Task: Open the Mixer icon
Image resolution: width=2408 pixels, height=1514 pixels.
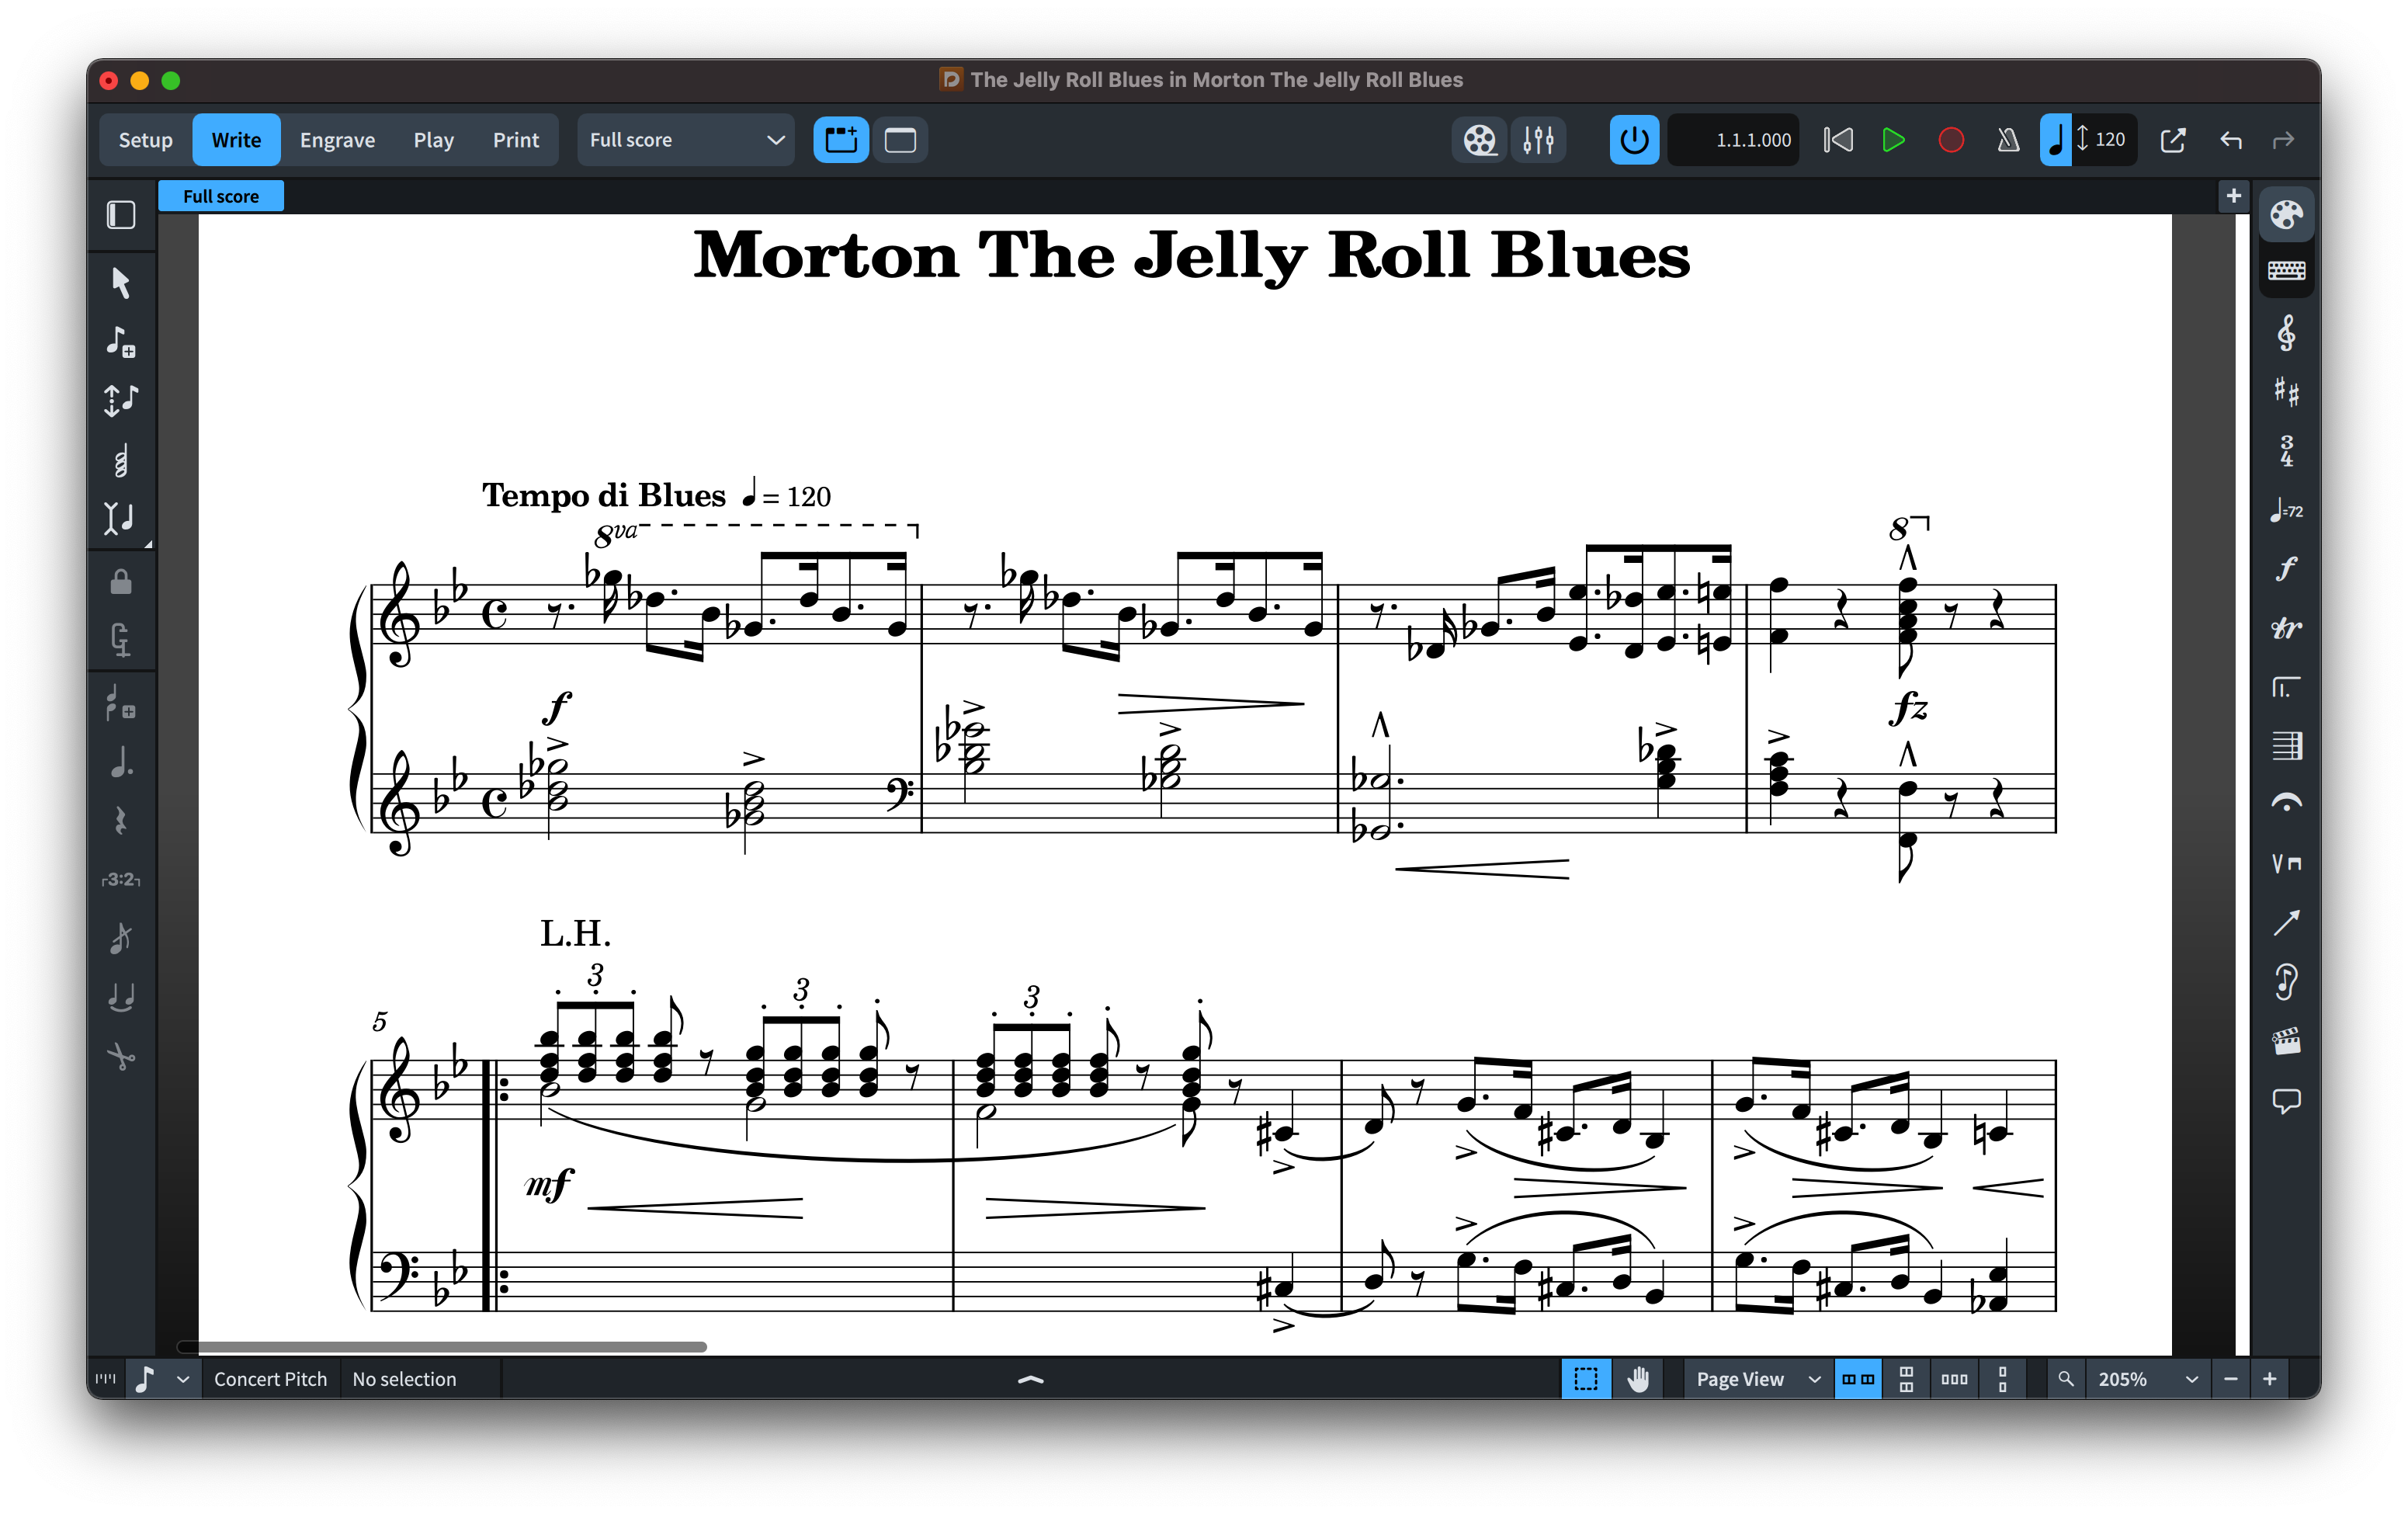Action: point(1538,140)
